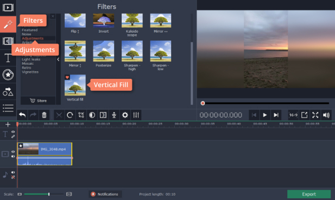Open audio equalizer sliders tool
This screenshot has height=200, width=335.
(x=136, y=115)
